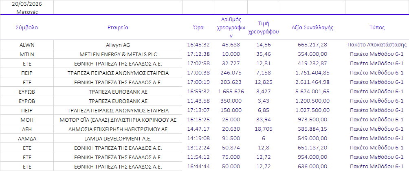Viewport: 409px width, 171px height.
Task: Select the time cell 17:12:38
Action: click(198, 54)
